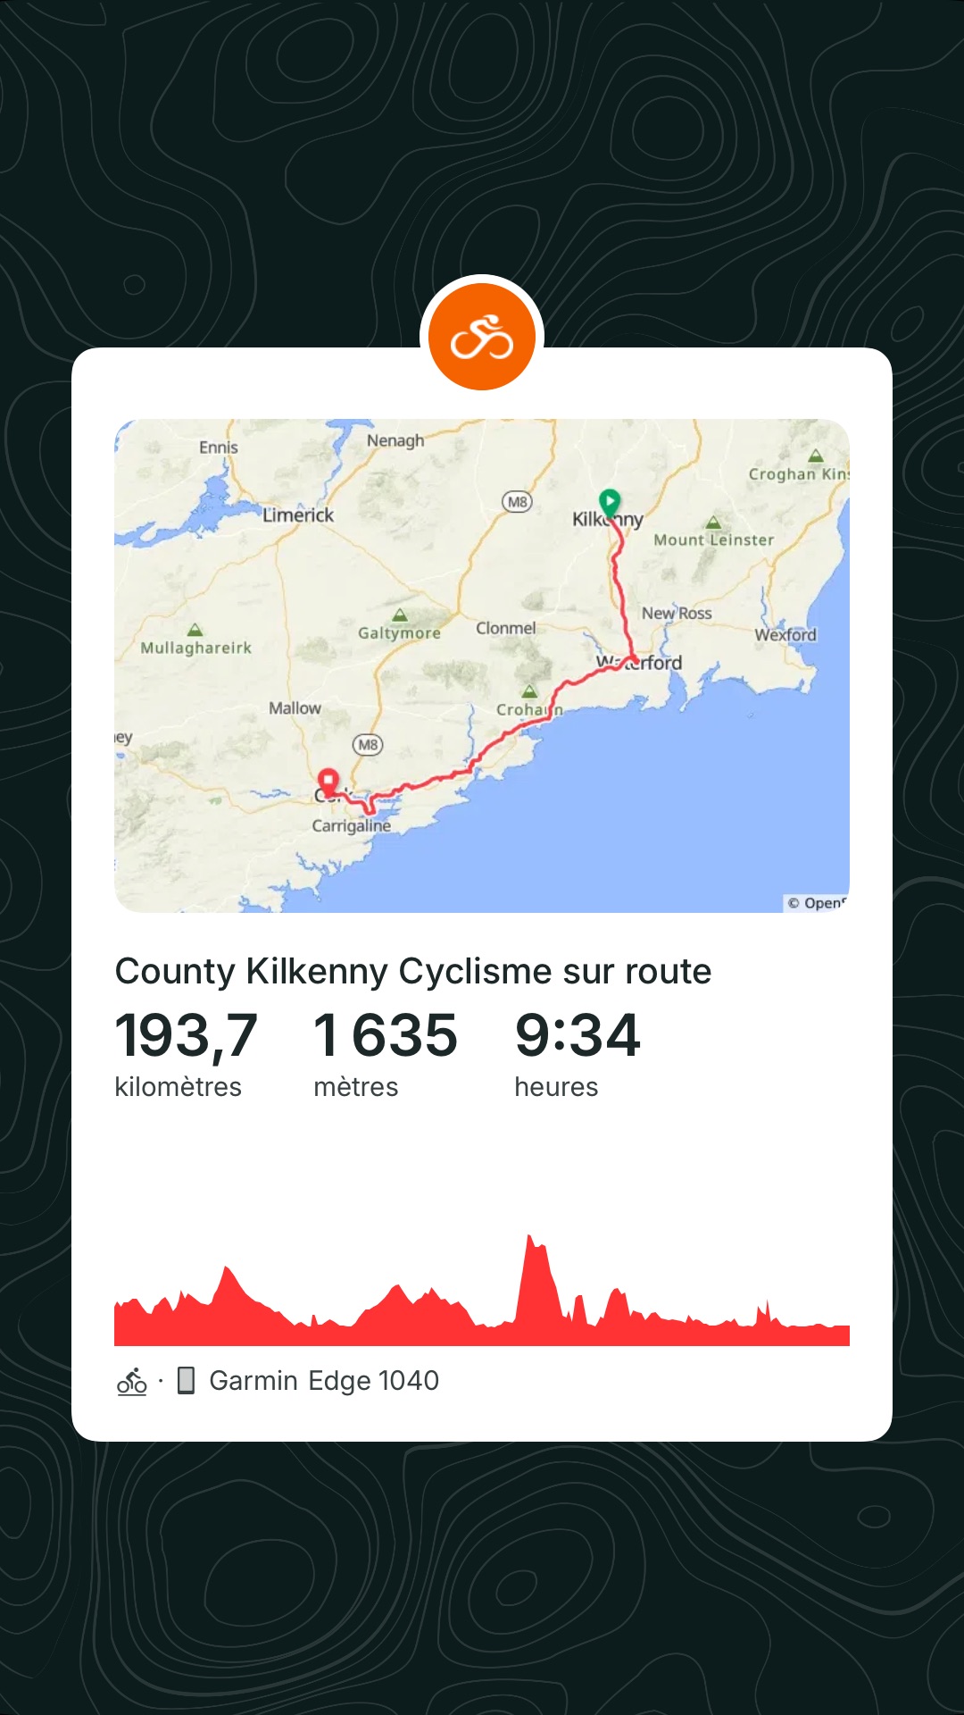The height and width of the screenshot is (1715, 964).
Task: Click the Mount Leinster peak icon
Action: [713, 522]
